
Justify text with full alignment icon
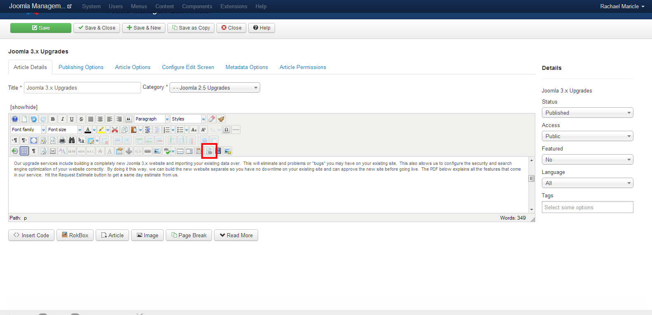(91, 119)
